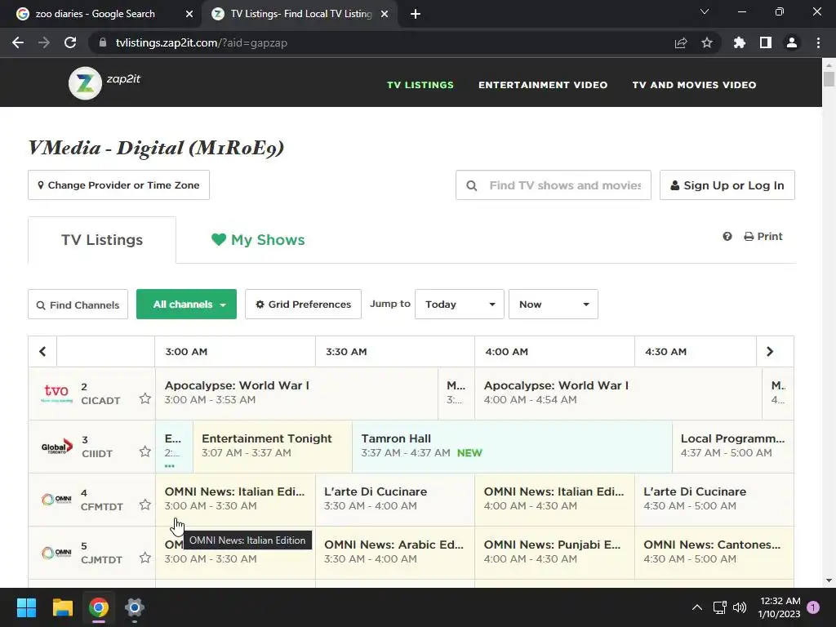Open the tab search chevron
This screenshot has width=836, height=627.
coord(705,11)
